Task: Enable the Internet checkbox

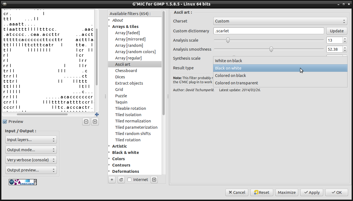Action: (x=130, y=180)
